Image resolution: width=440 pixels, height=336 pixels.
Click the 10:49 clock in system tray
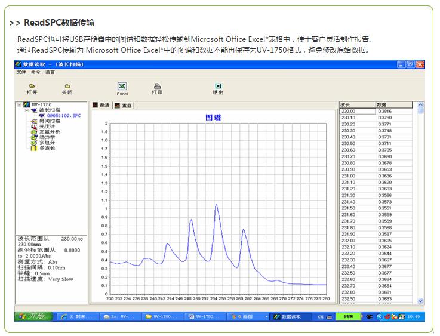(414, 317)
